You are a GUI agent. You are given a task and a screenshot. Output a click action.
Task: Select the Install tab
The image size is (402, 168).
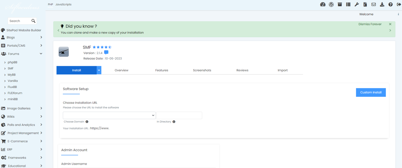pyautogui.click(x=76, y=70)
